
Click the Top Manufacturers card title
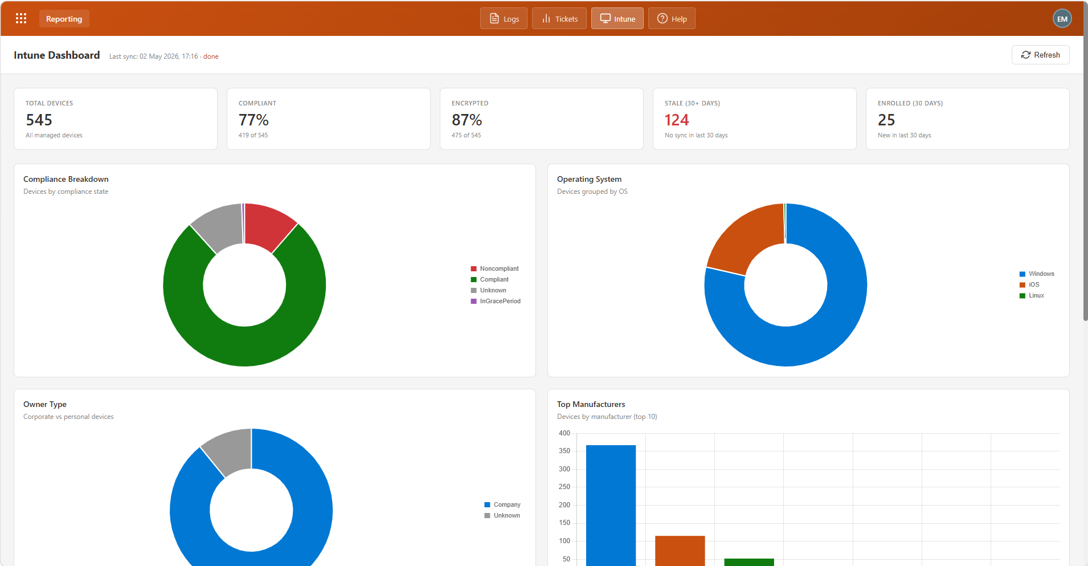(x=591, y=404)
